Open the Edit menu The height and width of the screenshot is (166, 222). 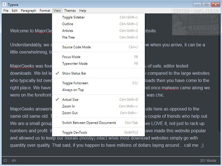pyautogui.click(x=15, y=11)
